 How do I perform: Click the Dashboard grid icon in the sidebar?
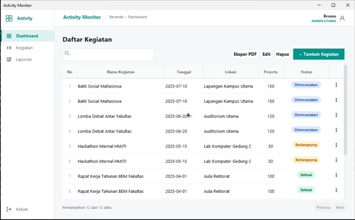coord(9,36)
